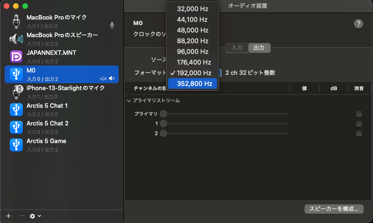The height and width of the screenshot is (223, 373).
Task: Click the Arctis 5 Chat 2 USB icon
Action: 16,127
